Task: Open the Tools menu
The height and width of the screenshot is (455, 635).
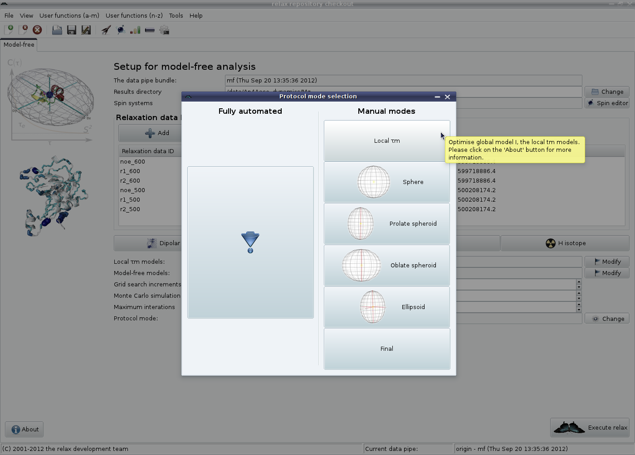Action: click(x=176, y=15)
